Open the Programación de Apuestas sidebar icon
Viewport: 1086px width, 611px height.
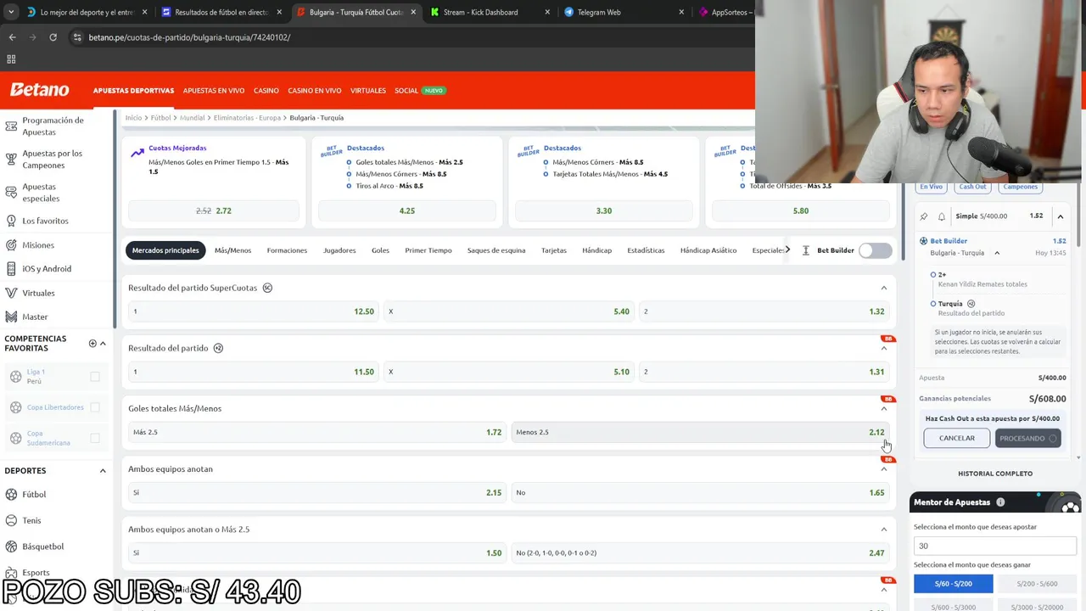pyautogui.click(x=11, y=126)
